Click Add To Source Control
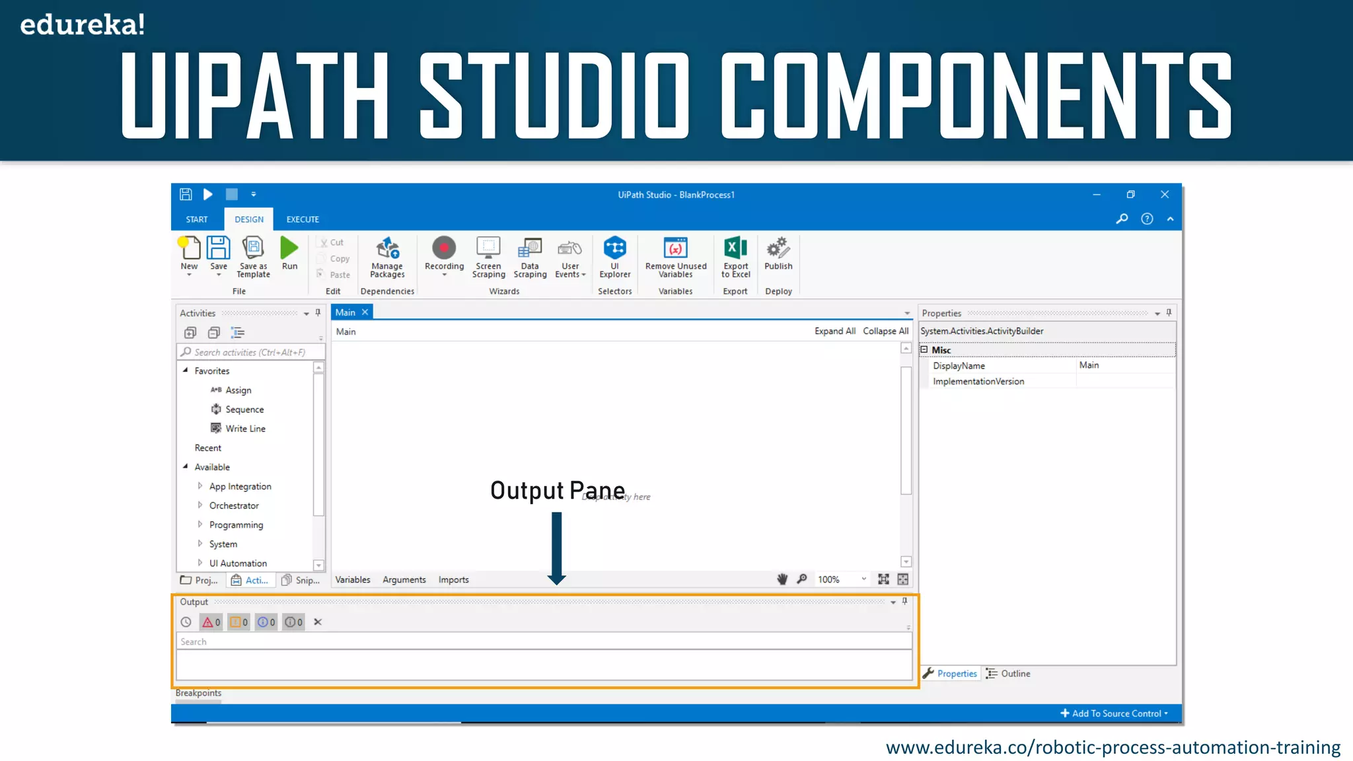1353x761 pixels. [x=1115, y=713]
